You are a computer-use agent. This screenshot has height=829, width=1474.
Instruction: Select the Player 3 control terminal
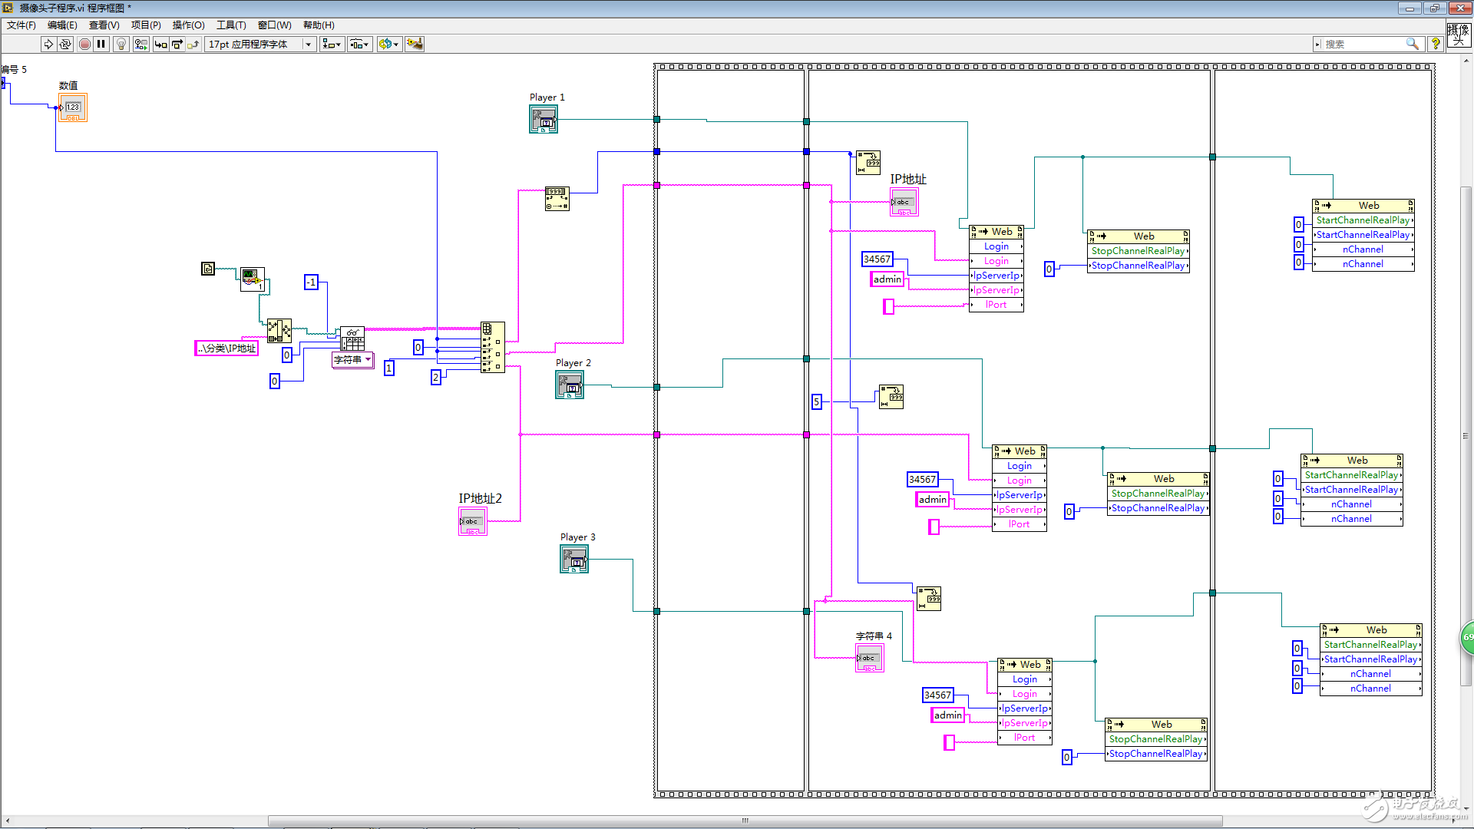(x=574, y=559)
